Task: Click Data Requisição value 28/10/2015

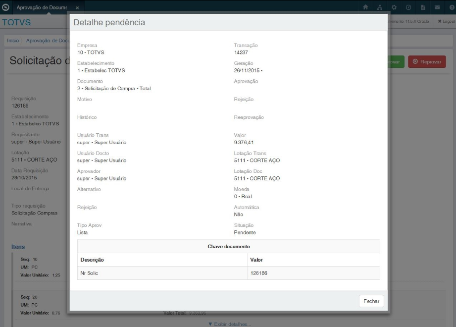Action: (x=24, y=177)
